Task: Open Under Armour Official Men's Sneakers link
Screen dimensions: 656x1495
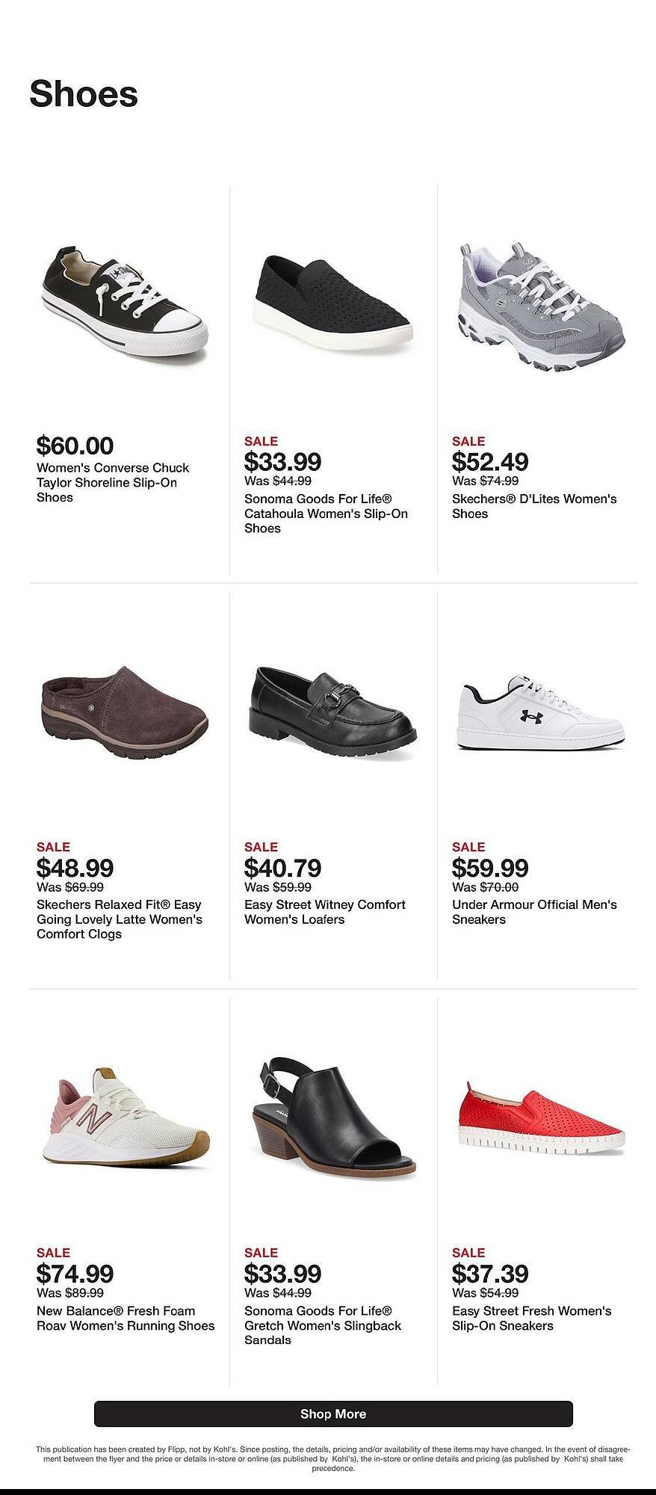Action: point(534,912)
